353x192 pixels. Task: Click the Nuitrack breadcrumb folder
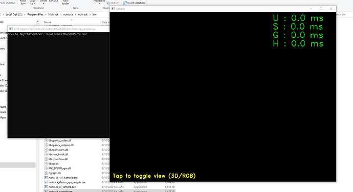click(53, 14)
